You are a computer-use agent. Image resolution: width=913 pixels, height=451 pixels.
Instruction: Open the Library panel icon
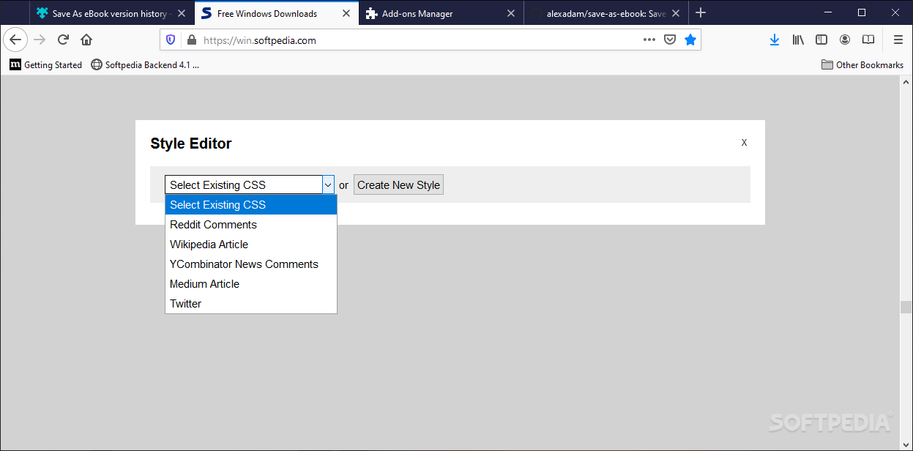798,40
